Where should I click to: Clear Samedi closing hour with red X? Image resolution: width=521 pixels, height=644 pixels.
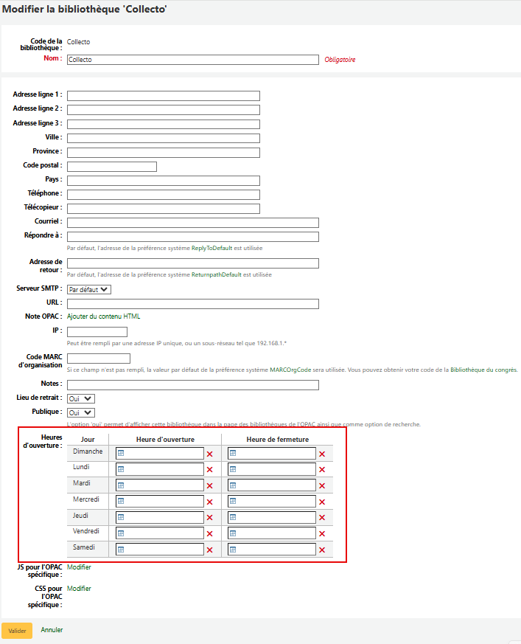click(322, 550)
